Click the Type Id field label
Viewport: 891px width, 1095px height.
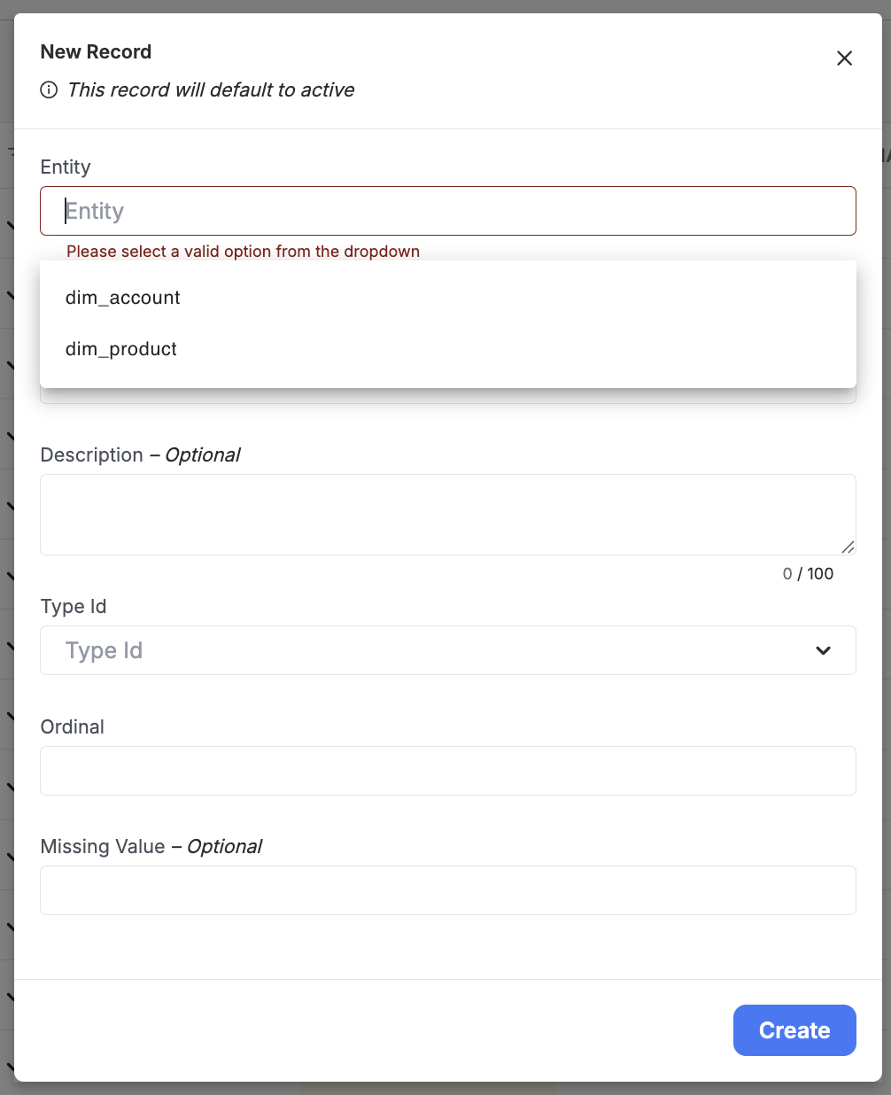click(x=74, y=607)
